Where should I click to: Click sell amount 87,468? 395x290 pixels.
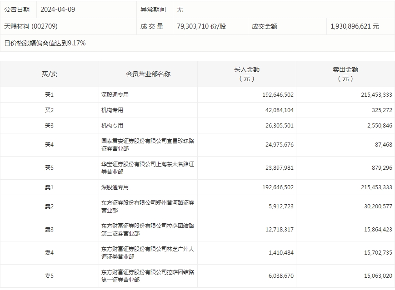384,145
